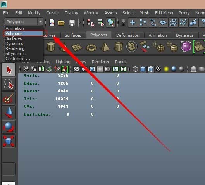Select the Scale tool cube icon
Viewport: 205px width, 185px height.
(x=9, y=141)
